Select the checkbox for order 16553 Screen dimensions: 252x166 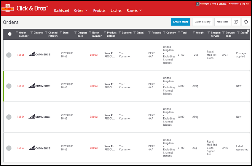pyautogui.click(x=9, y=148)
